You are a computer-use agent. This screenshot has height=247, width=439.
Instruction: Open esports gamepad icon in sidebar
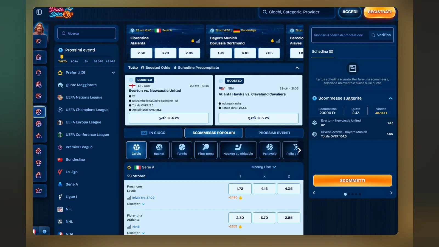(39, 136)
